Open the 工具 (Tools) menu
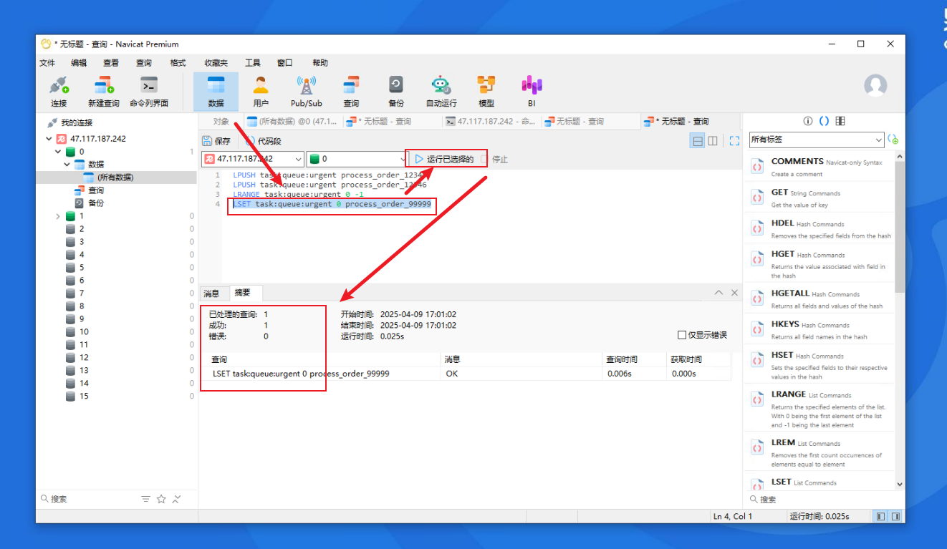 click(x=253, y=63)
